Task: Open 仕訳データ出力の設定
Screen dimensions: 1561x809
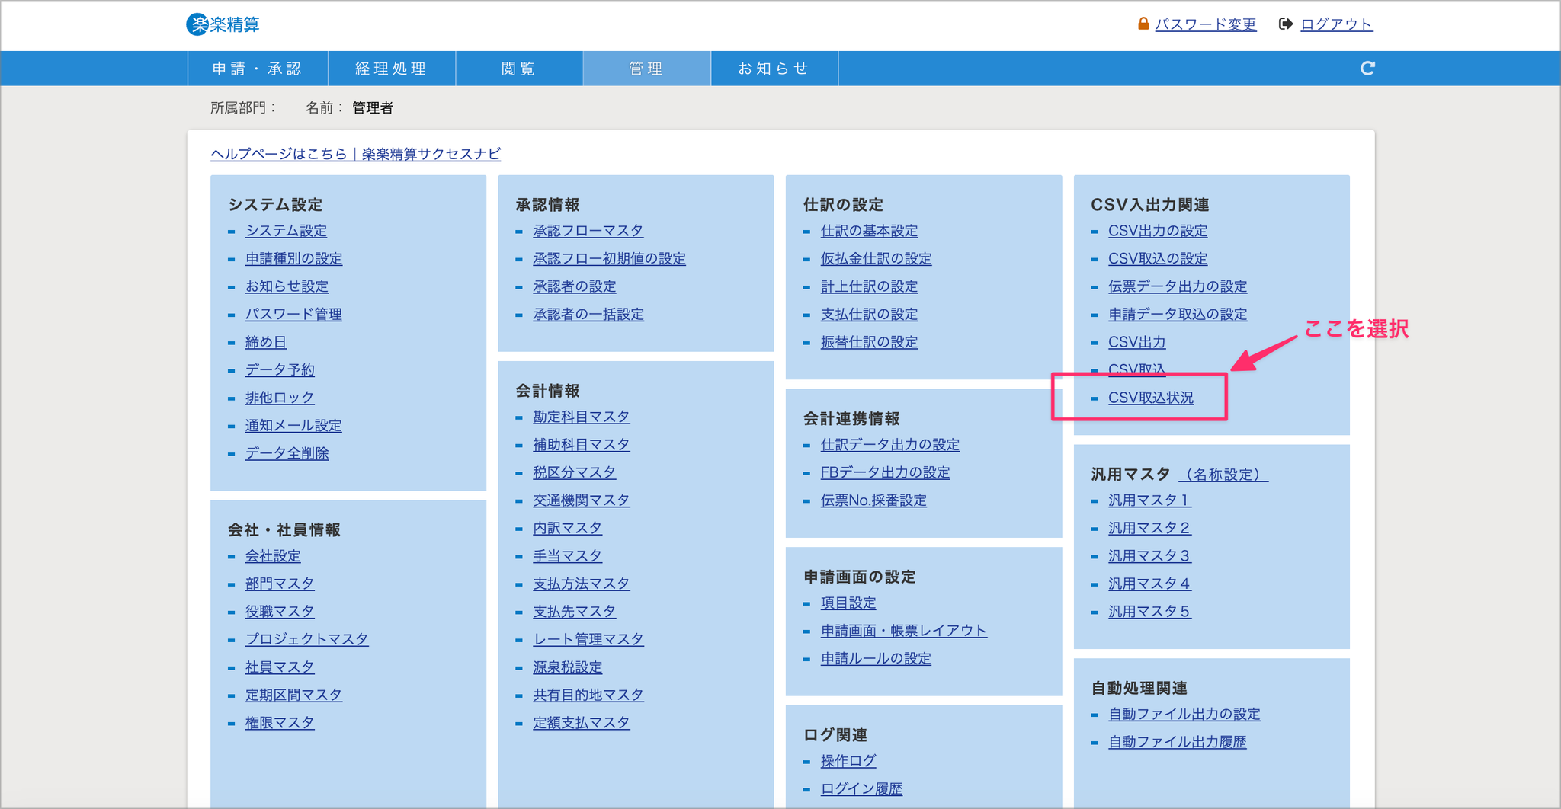Action: coord(889,445)
